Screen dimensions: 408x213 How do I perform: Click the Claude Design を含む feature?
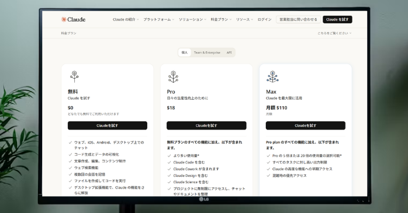pyautogui.click(x=191, y=176)
